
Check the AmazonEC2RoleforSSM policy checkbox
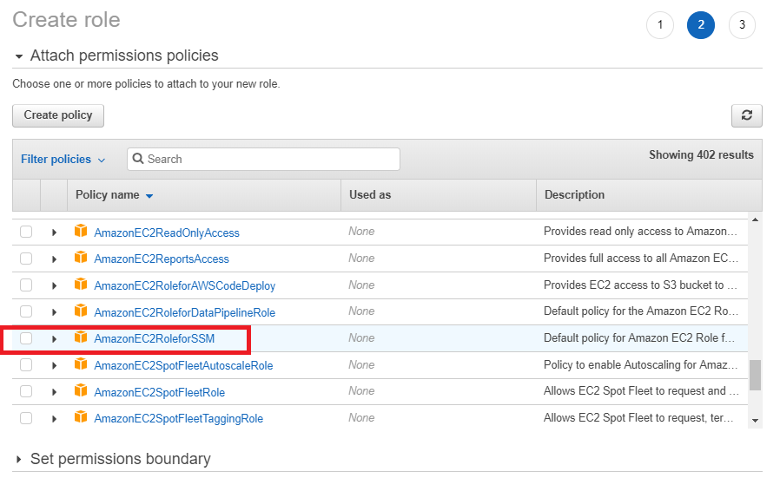pos(26,338)
